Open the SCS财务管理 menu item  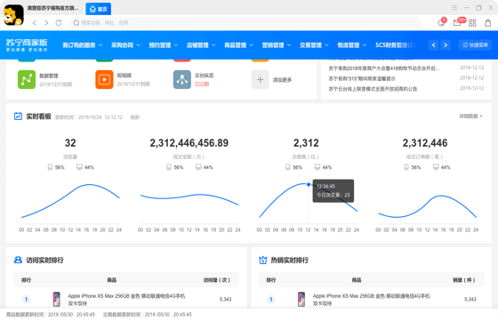395,45
